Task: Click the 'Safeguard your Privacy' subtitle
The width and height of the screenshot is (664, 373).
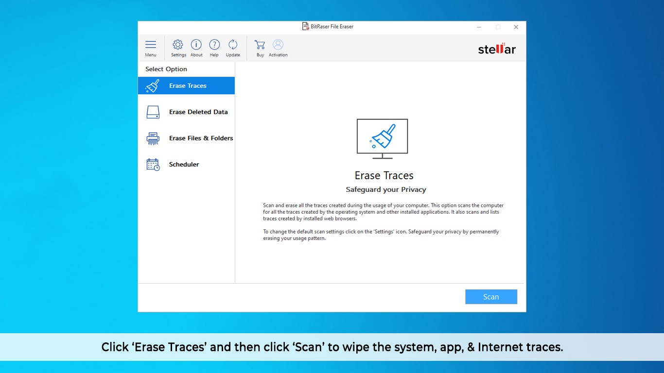Action: click(386, 189)
